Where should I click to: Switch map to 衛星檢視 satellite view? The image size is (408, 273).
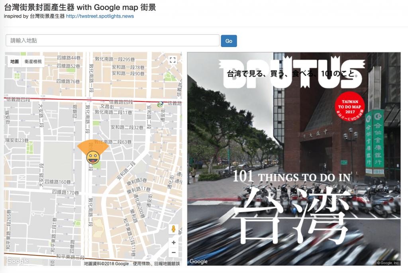33,61
